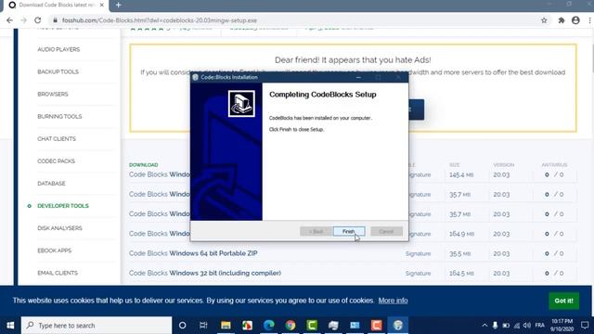Click the address bar URL field
594x334 pixels.
click(x=291, y=20)
